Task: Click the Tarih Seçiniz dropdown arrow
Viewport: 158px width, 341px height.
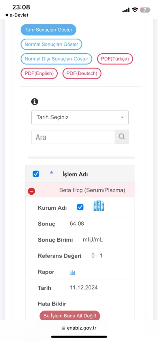Action: click(122, 117)
